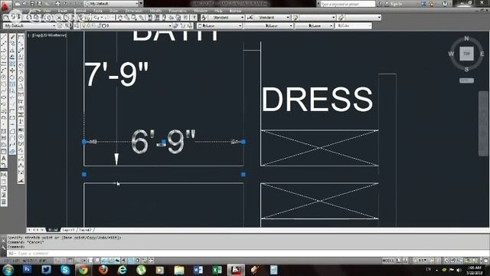The height and width of the screenshot is (276, 490).
Task: Click the 6'-9" dimension text grip
Action: pyautogui.click(x=164, y=143)
